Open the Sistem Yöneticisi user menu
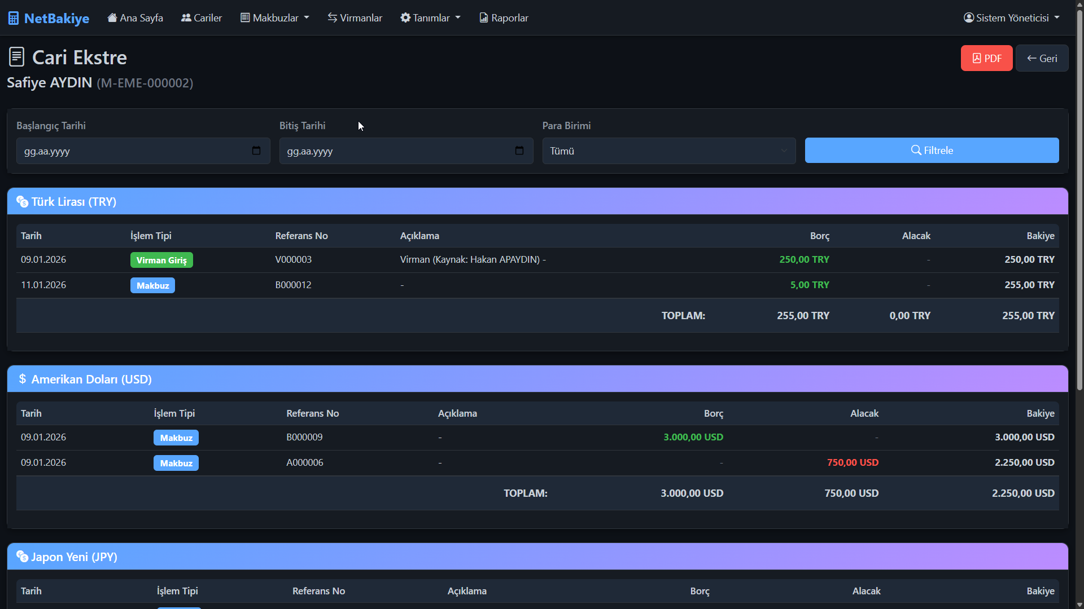Viewport: 1084px width, 609px height. [1012, 17]
